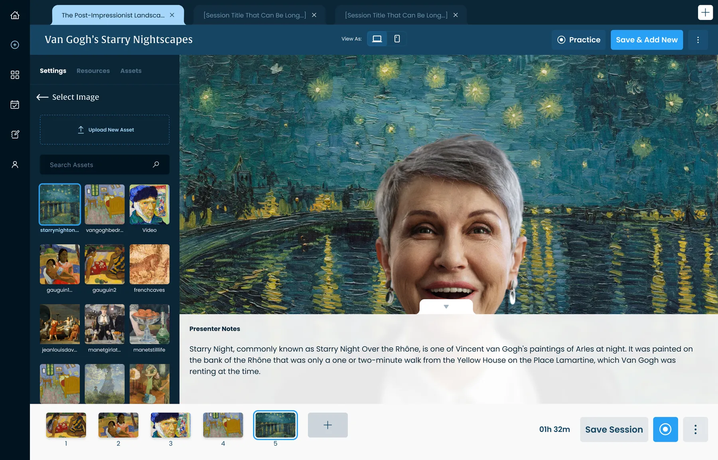
Task: Close the third Session Title tab
Action: [x=456, y=15]
